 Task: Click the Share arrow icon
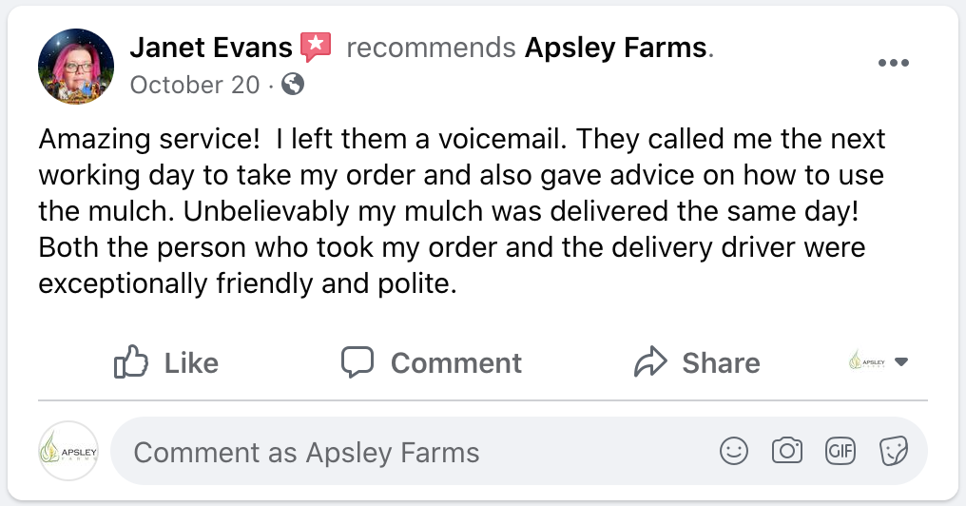pyautogui.click(x=650, y=362)
